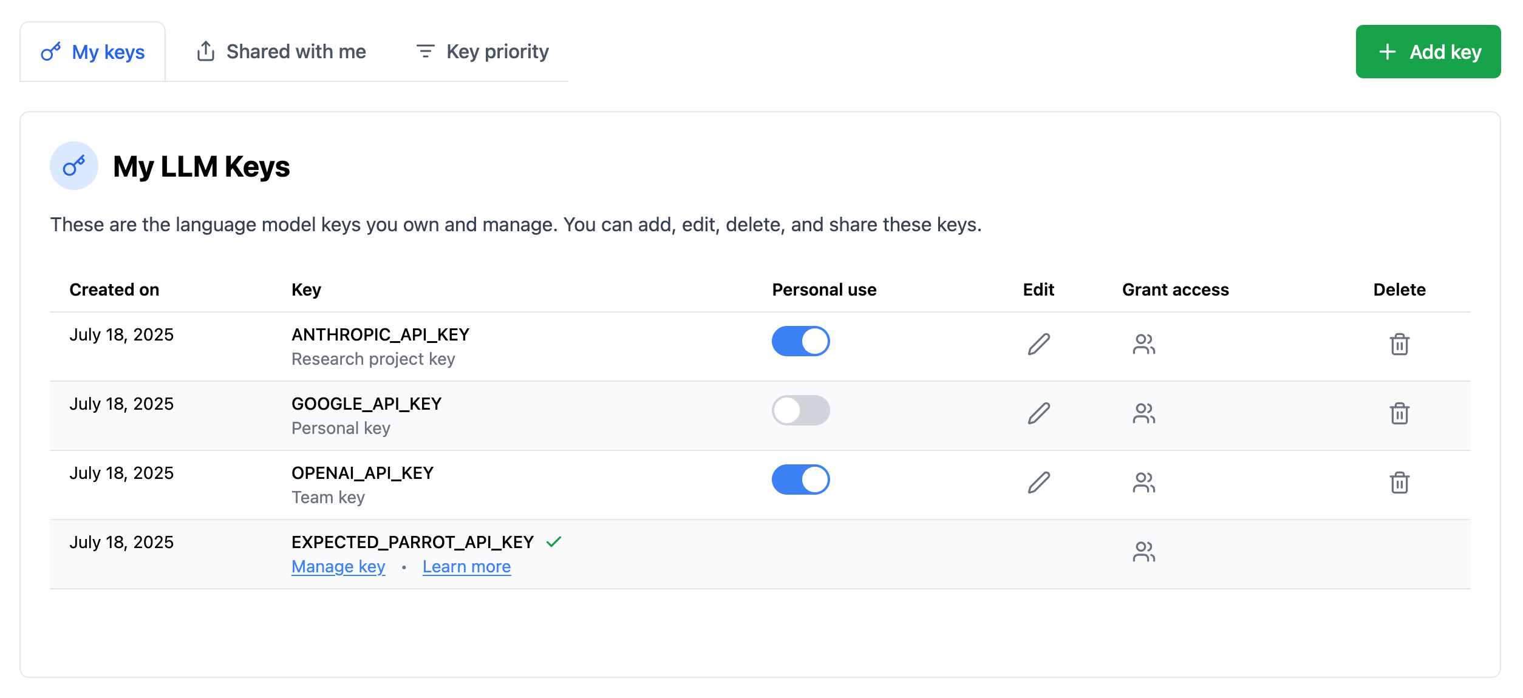Enable personal use for GOOGLE_API_KEY

point(800,410)
